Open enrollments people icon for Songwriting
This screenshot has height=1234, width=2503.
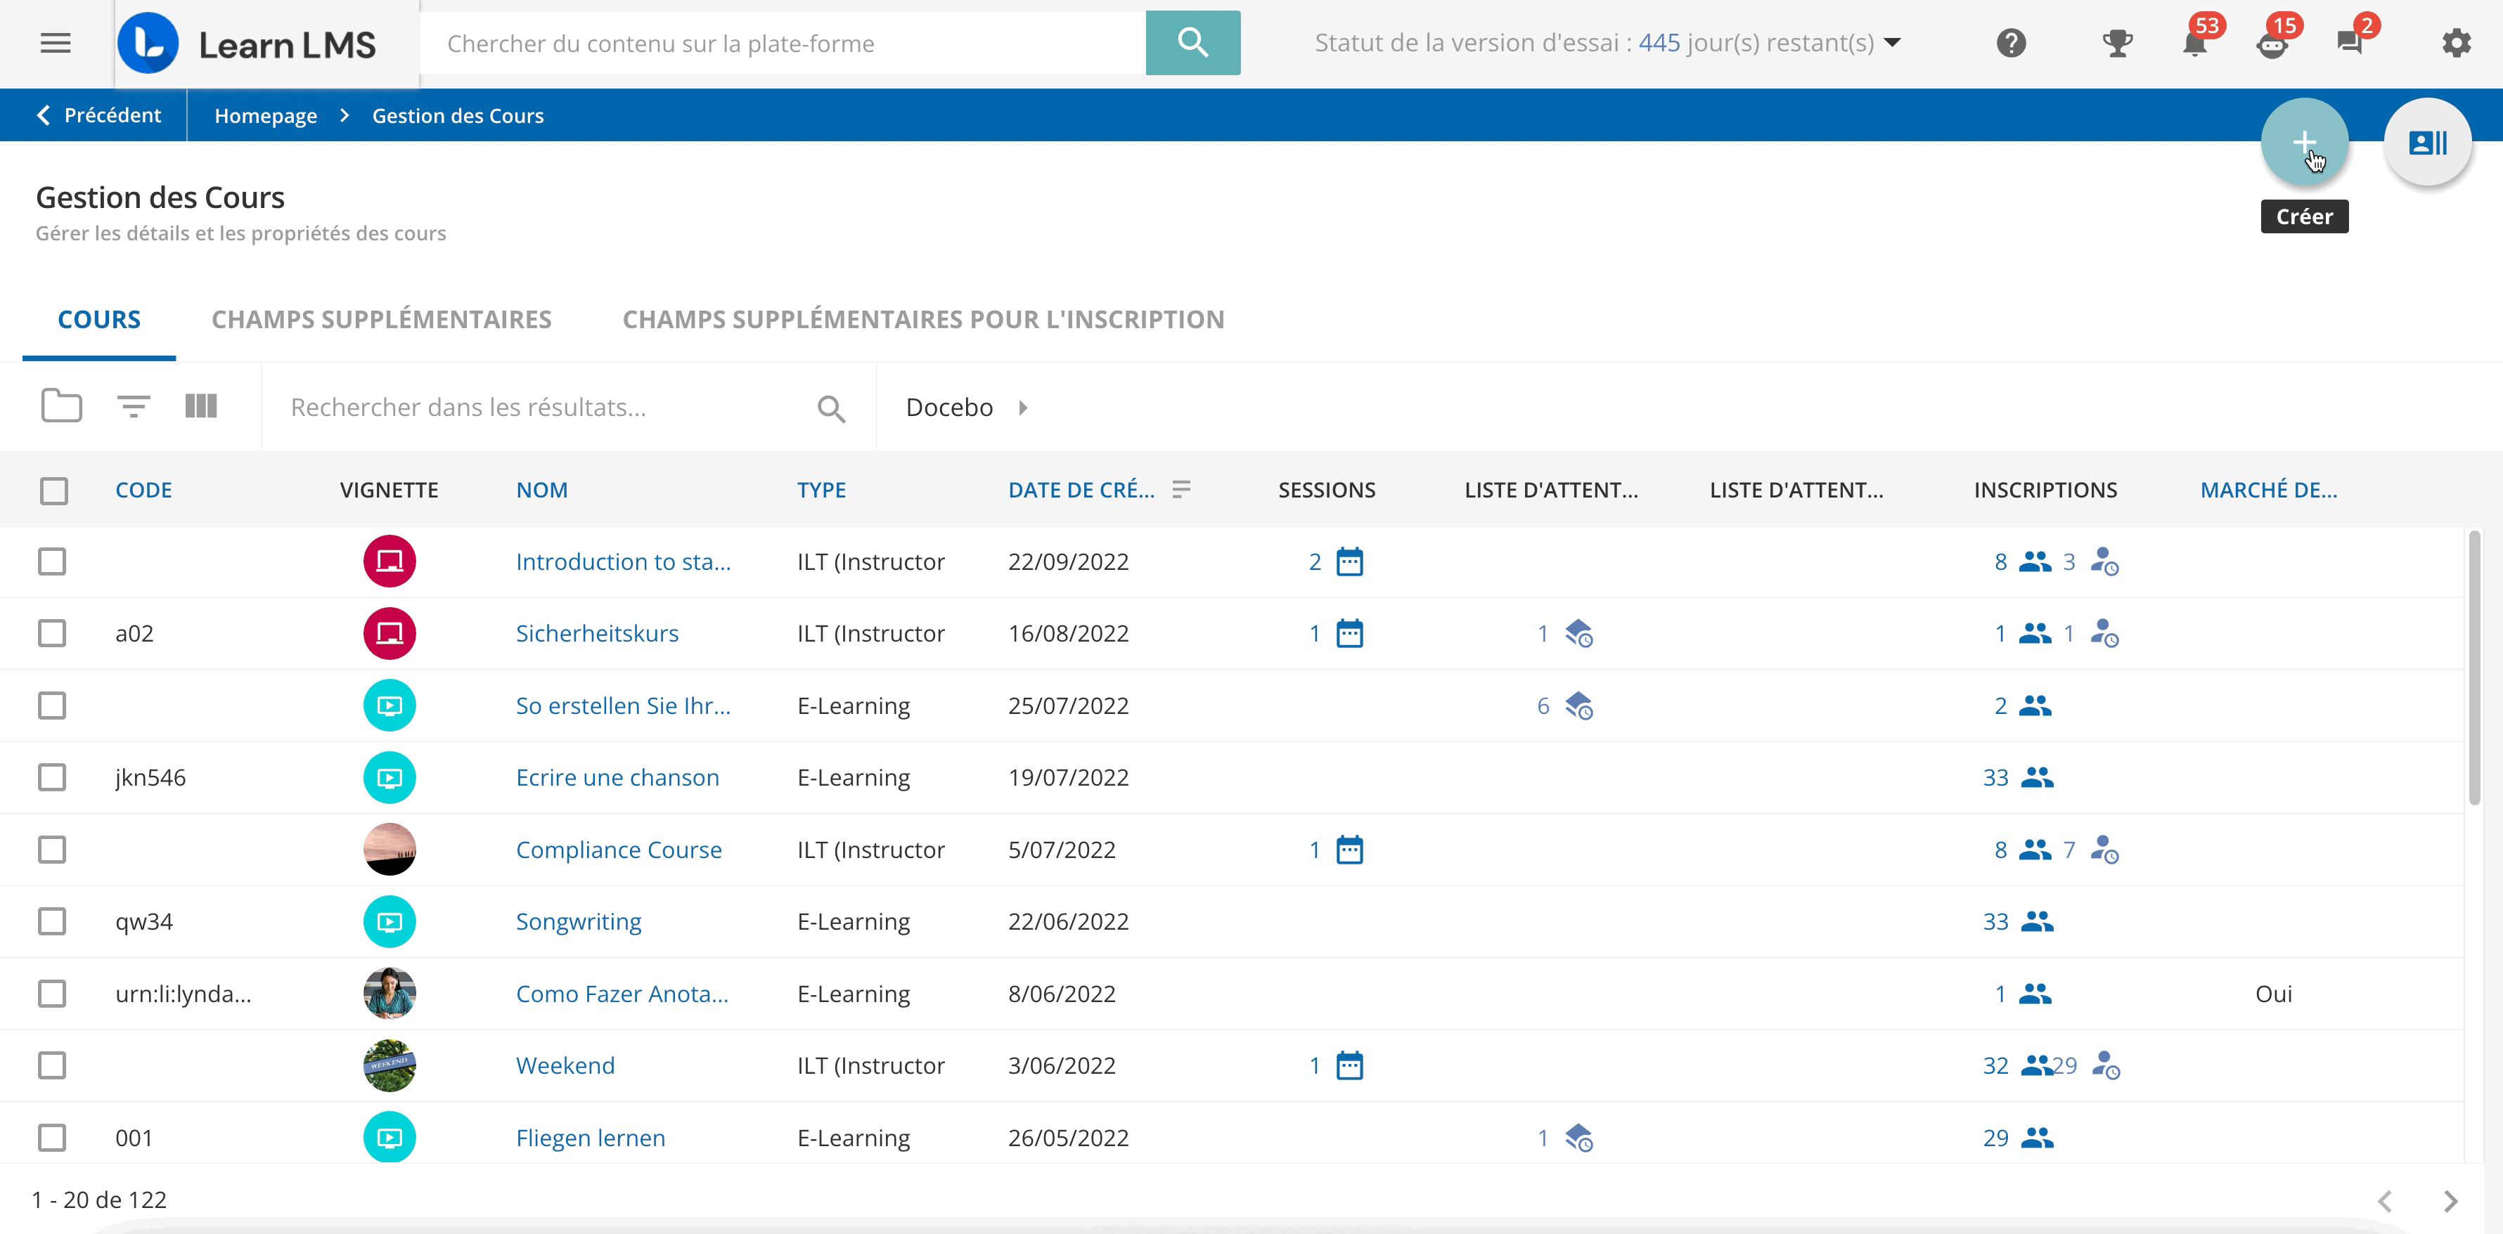(2038, 921)
